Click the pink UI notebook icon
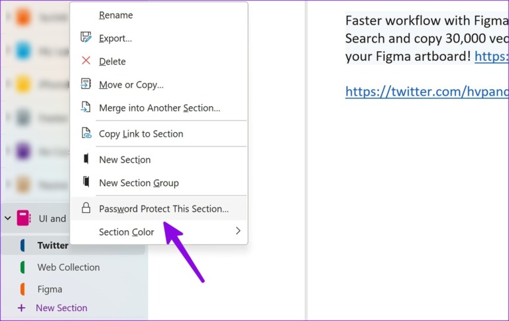The image size is (509, 321). coord(24,218)
